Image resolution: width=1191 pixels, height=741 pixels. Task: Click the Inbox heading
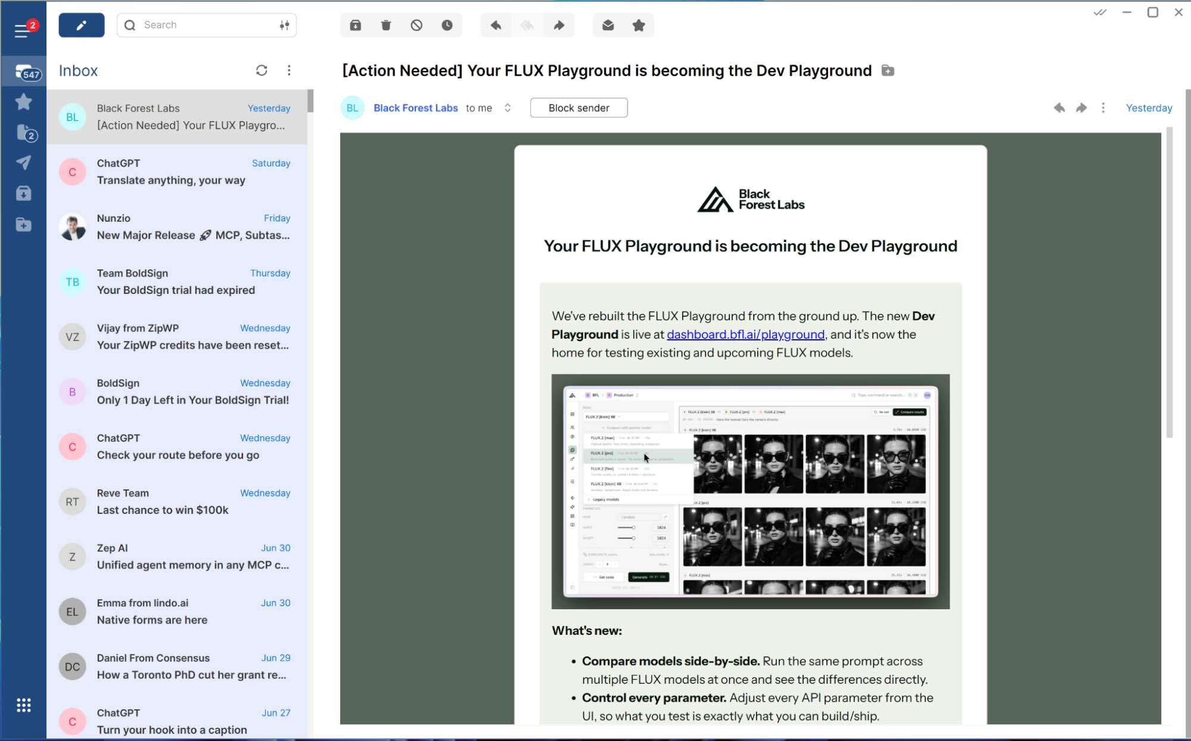78,70
